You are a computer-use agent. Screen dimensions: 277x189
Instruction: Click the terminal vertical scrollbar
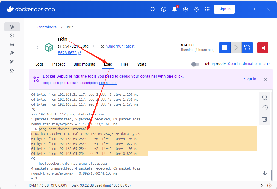272,175
